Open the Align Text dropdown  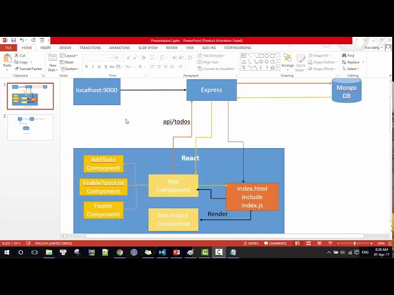209,62
